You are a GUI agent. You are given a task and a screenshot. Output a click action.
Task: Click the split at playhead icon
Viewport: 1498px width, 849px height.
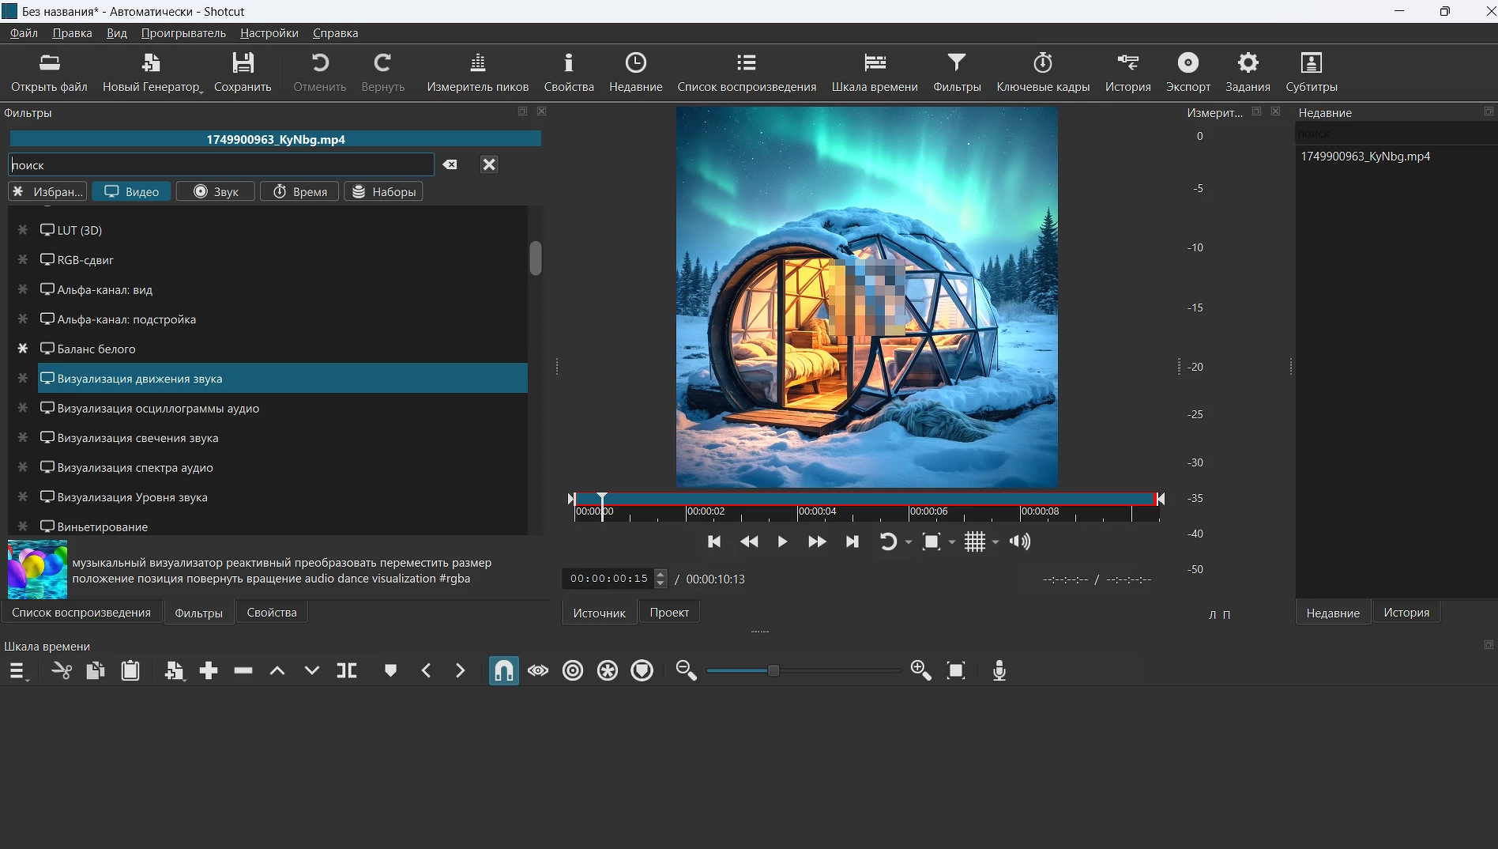pyautogui.click(x=347, y=671)
